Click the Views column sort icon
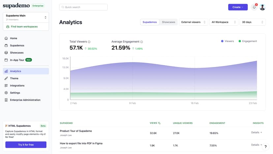The height and width of the screenshot is (154, 273). coord(159,123)
